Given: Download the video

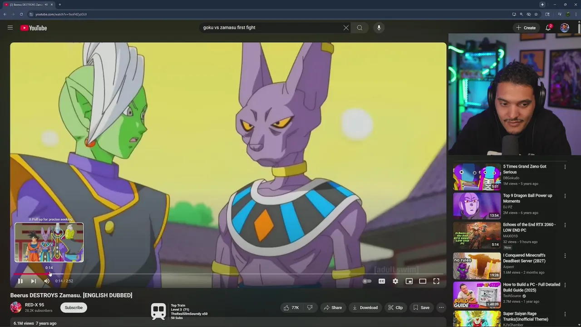Looking at the screenshot, I should pyautogui.click(x=365, y=307).
